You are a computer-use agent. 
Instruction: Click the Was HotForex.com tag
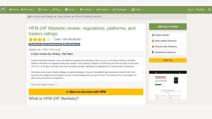click(71, 44)
